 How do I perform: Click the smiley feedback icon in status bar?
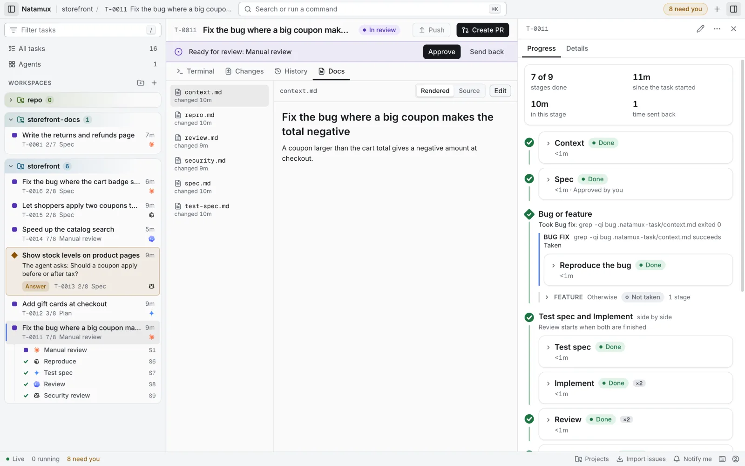coord(736,459)
